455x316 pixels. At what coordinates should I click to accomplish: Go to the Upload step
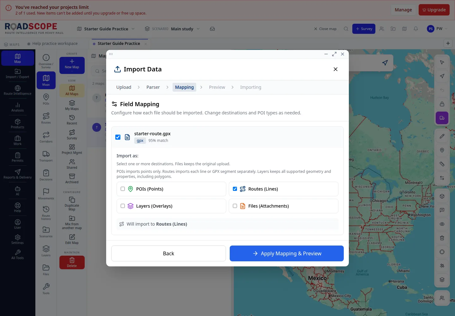point(124,87)
